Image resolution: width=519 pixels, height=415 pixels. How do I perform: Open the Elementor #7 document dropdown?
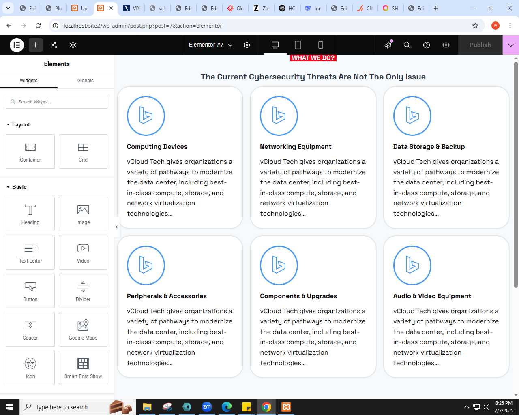(210, 45)
